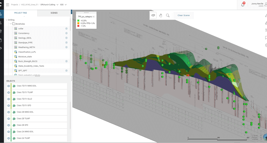Screen dimensions: 267x143
Task: Add Geology_GEOL to scene with plus icon
Action: click(x=66, y=38)
